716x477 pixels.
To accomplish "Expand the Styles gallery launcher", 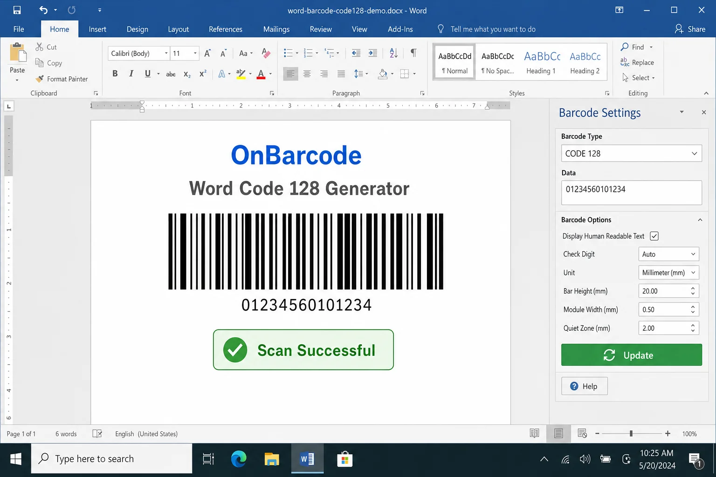I will 607,93.
